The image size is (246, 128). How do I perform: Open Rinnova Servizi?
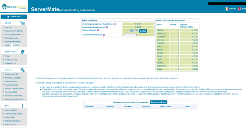pos(12,38)
